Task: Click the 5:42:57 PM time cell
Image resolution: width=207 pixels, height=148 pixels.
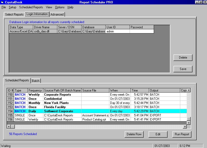Action: [140, 95]
